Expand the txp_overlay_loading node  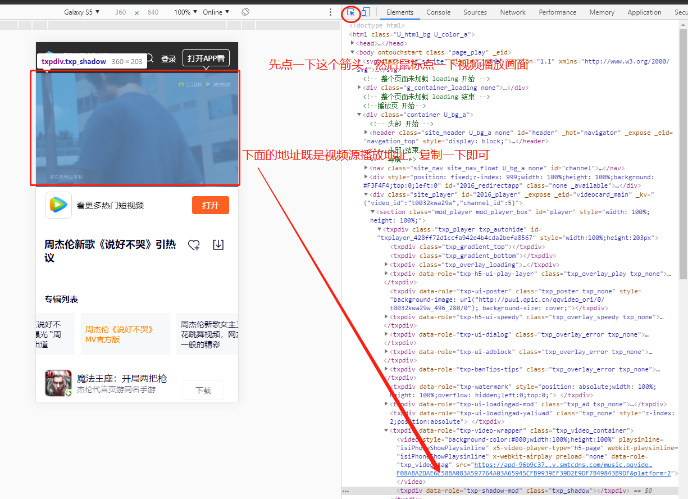pyautogui.click(x=386, y=265)
